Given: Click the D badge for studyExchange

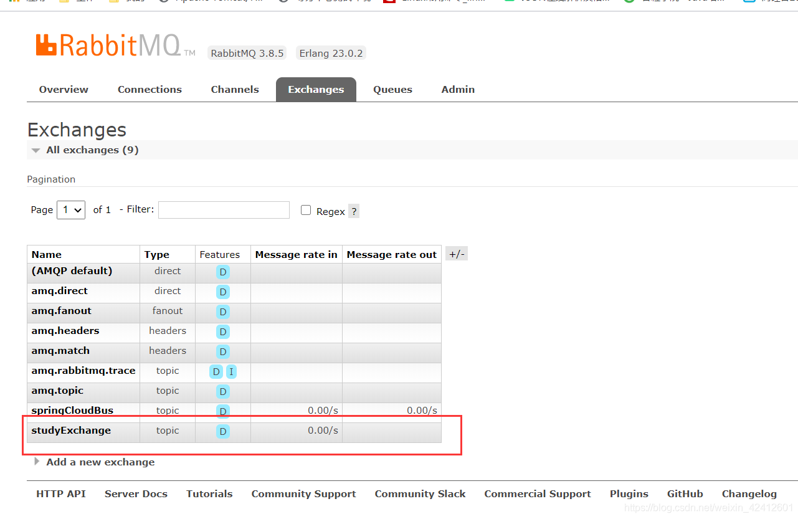Looking at the screenshot, I should pos(223,431).
